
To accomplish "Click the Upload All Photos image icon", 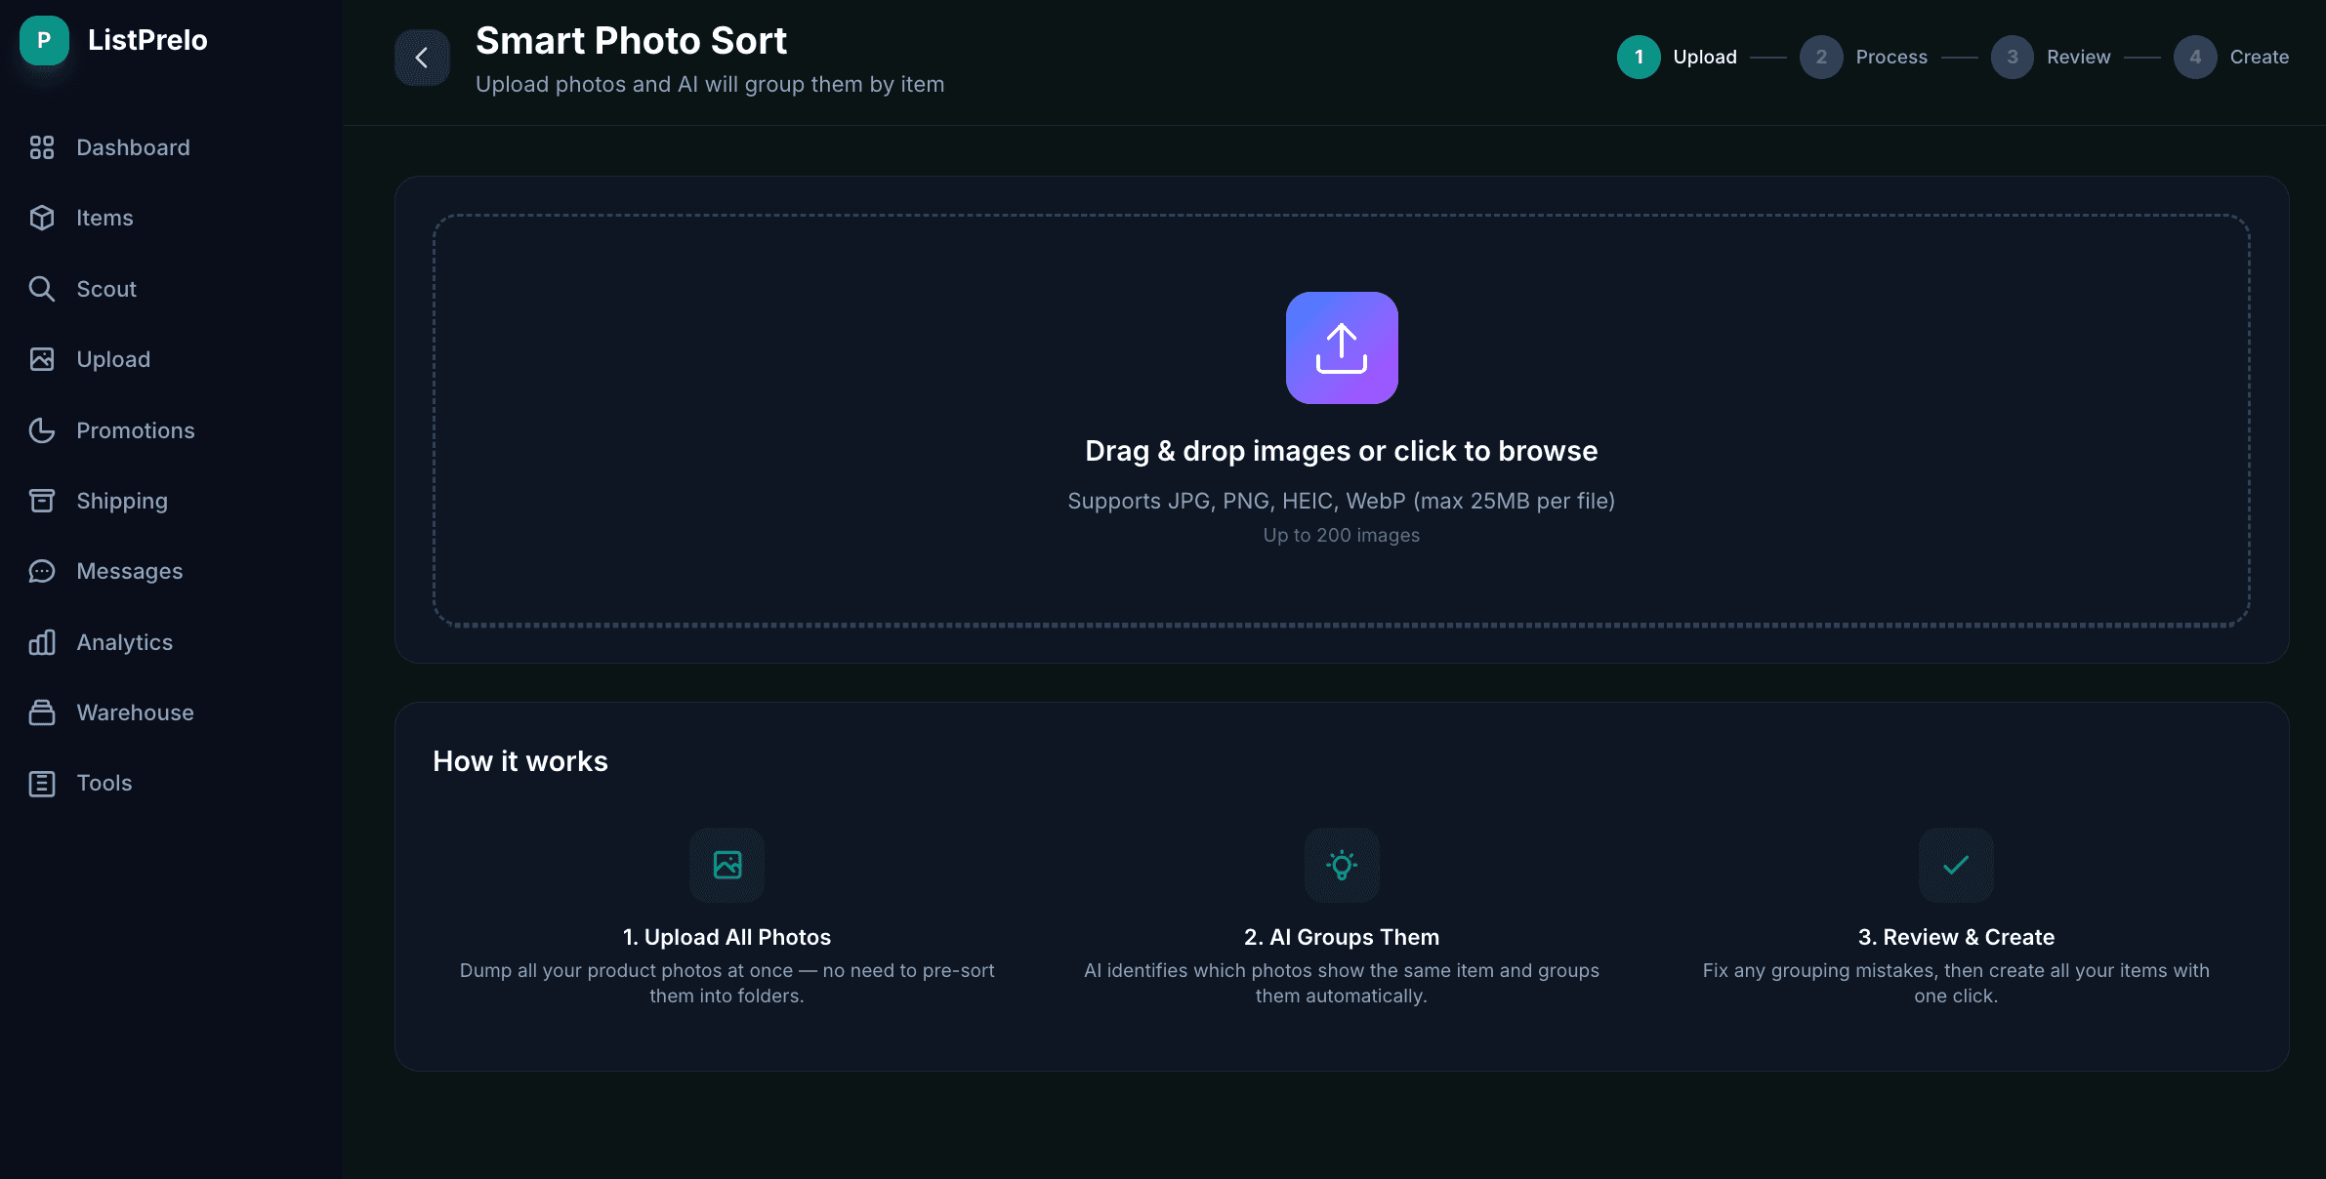I will pyautogui.click(x=727, y=865).
